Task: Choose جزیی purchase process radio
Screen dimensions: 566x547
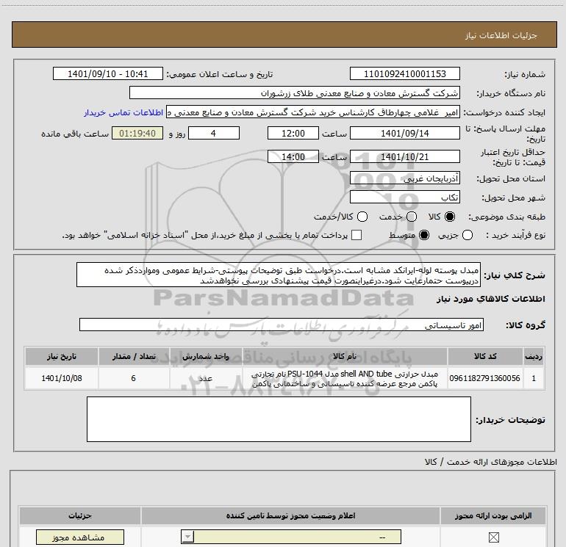Action: point(468,235)
